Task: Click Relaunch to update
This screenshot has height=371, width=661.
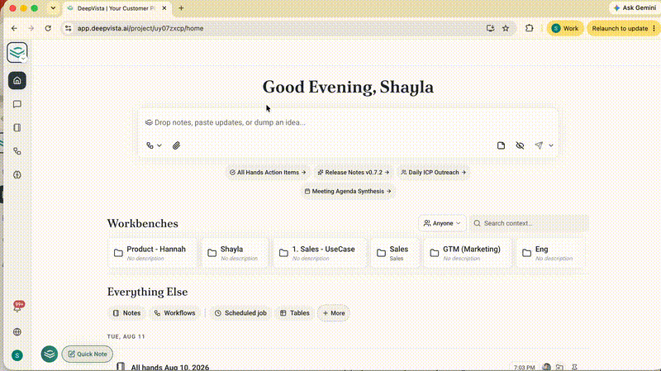Action: click(x=624, y=28)
